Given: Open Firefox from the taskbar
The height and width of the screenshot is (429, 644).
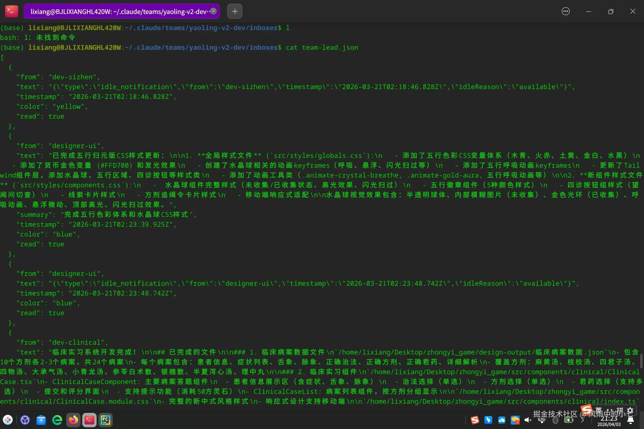Looking at the screenshot, I should pos(73,420).
